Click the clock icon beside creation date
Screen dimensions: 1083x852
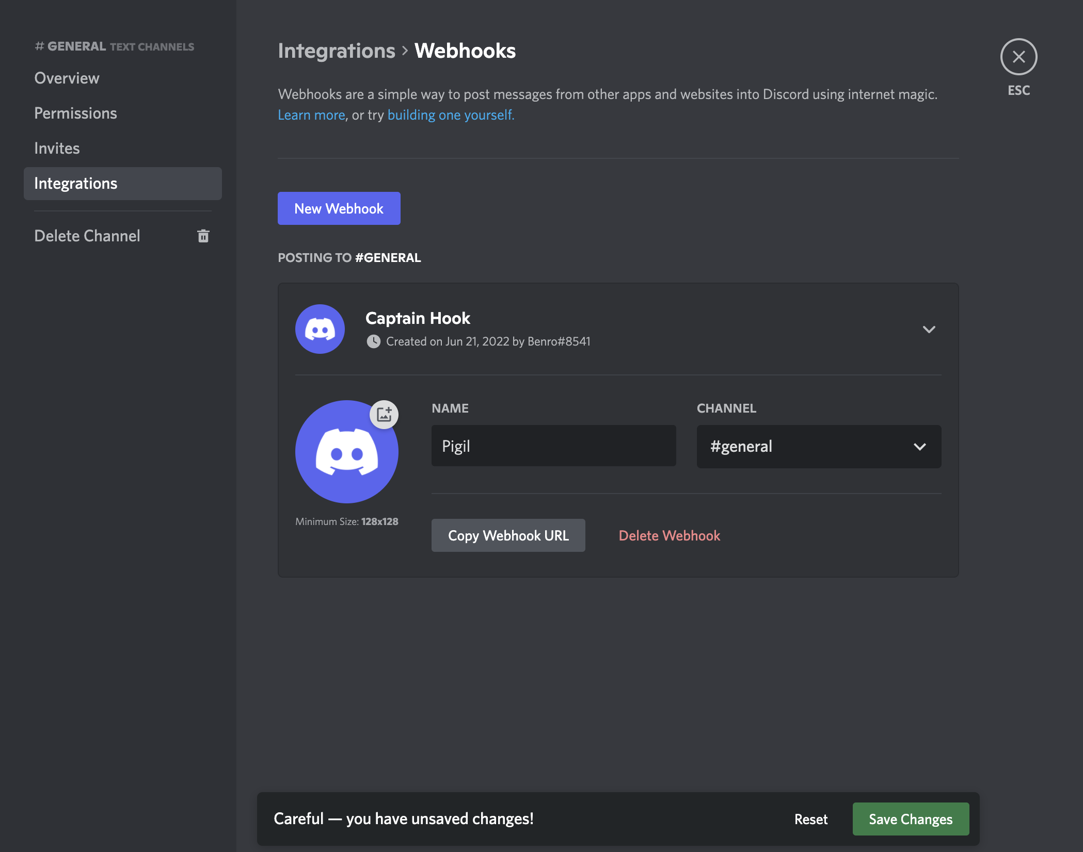tap(373, 341)
